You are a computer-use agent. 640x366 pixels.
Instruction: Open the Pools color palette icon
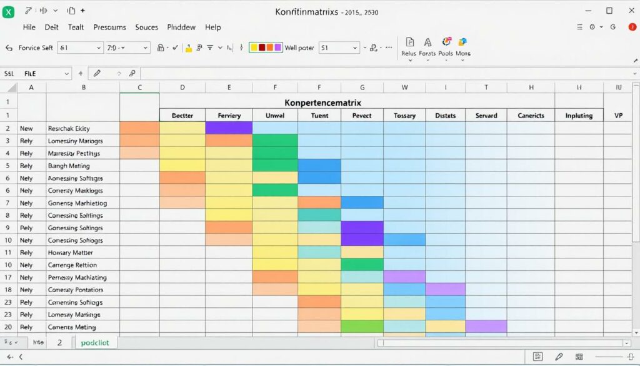(446, 43)
